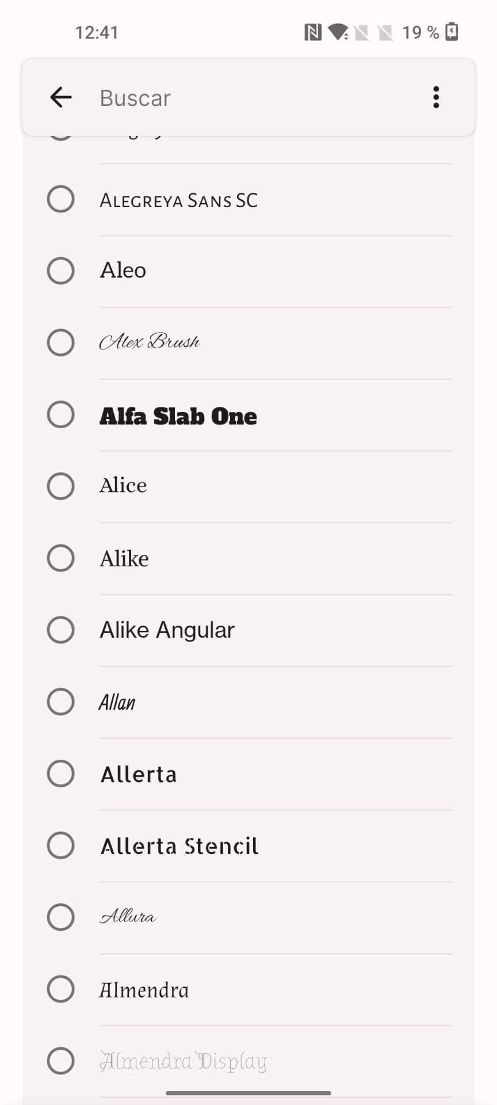Select the Alegreya Sans SC radio button
This screenshot has width=497, height=1105.
pyautogui.click(x=60, y=199)
